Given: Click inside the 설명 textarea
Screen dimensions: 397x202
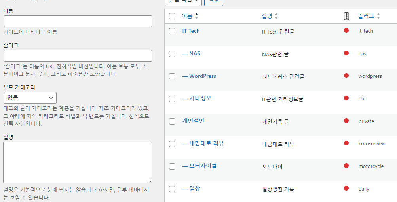Looking at the screenshot, I should tap(78, 162).
